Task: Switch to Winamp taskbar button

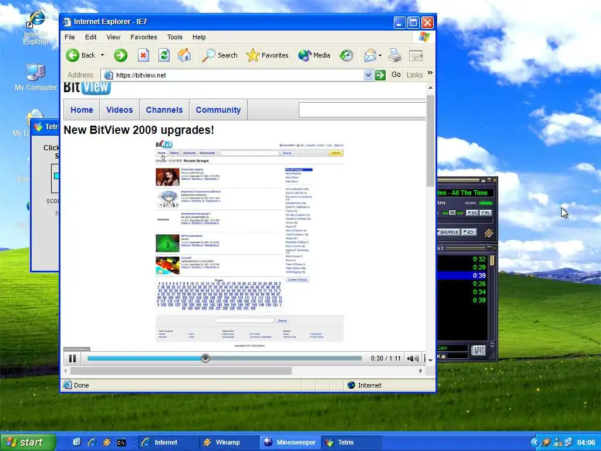Action: (228, 442)
